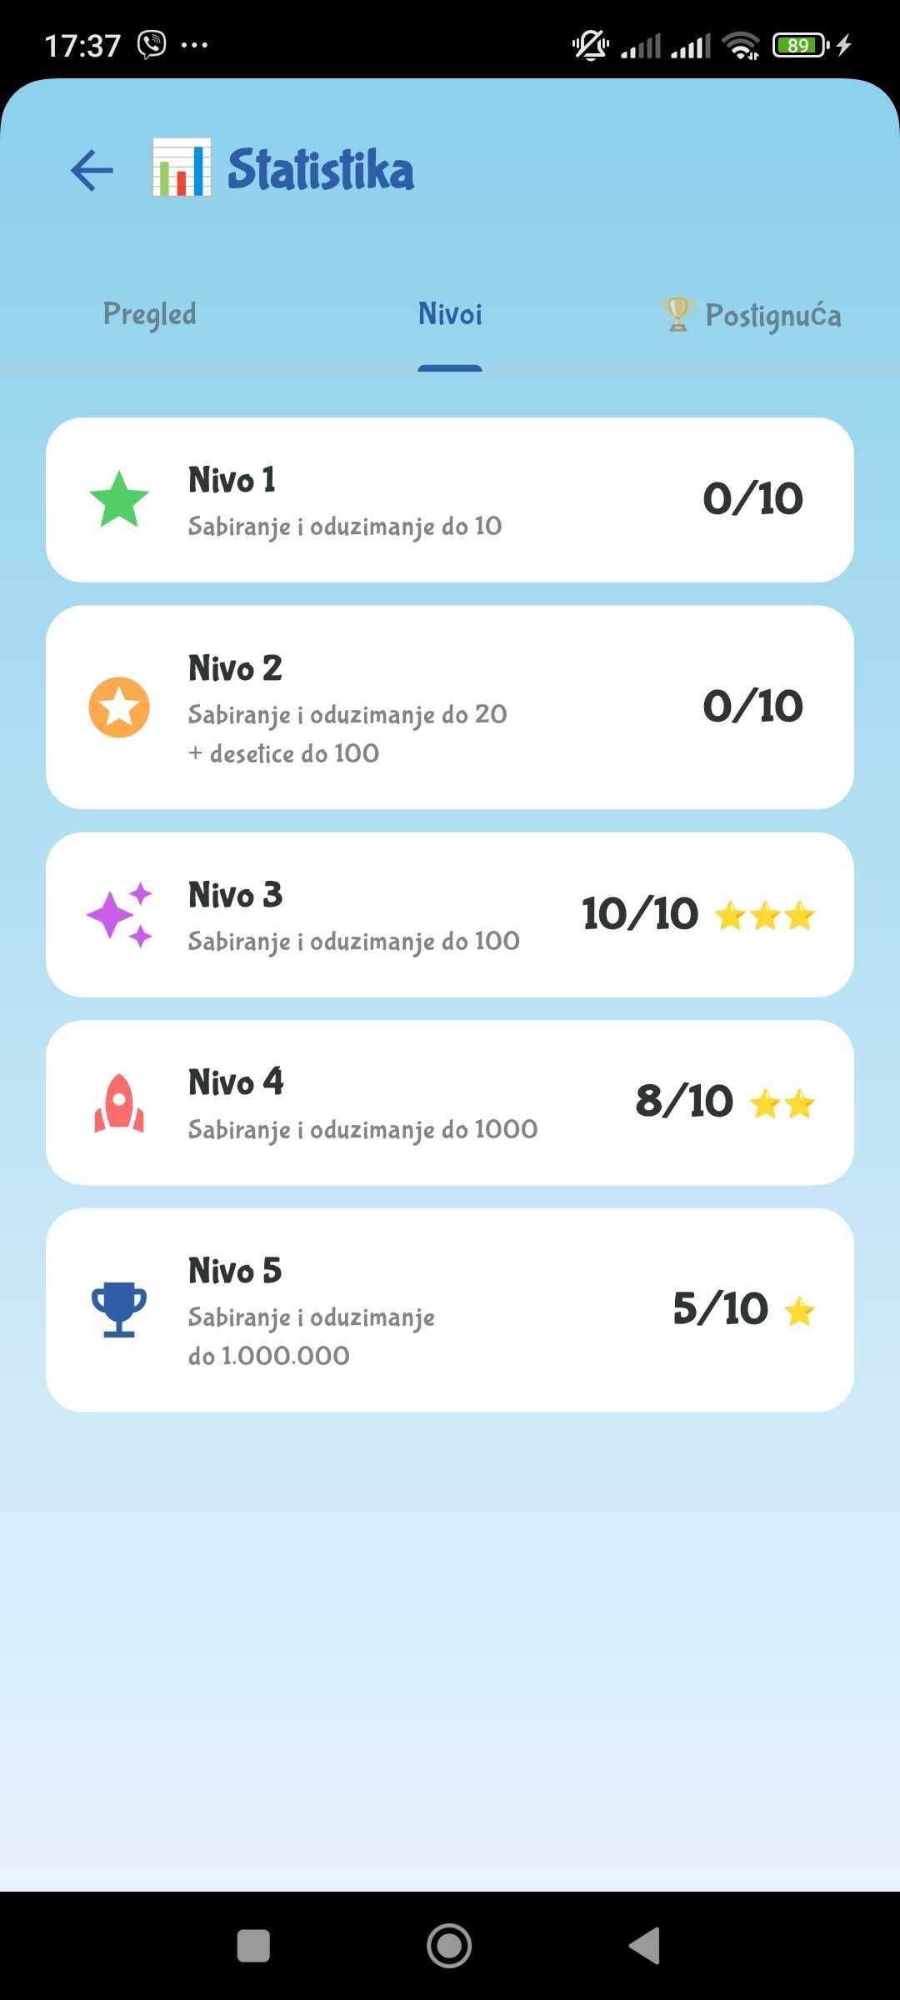Tap the blue trophy icon for Nivo 5
Viewport: 900px width, 2000px height.
pos(119,1309)
